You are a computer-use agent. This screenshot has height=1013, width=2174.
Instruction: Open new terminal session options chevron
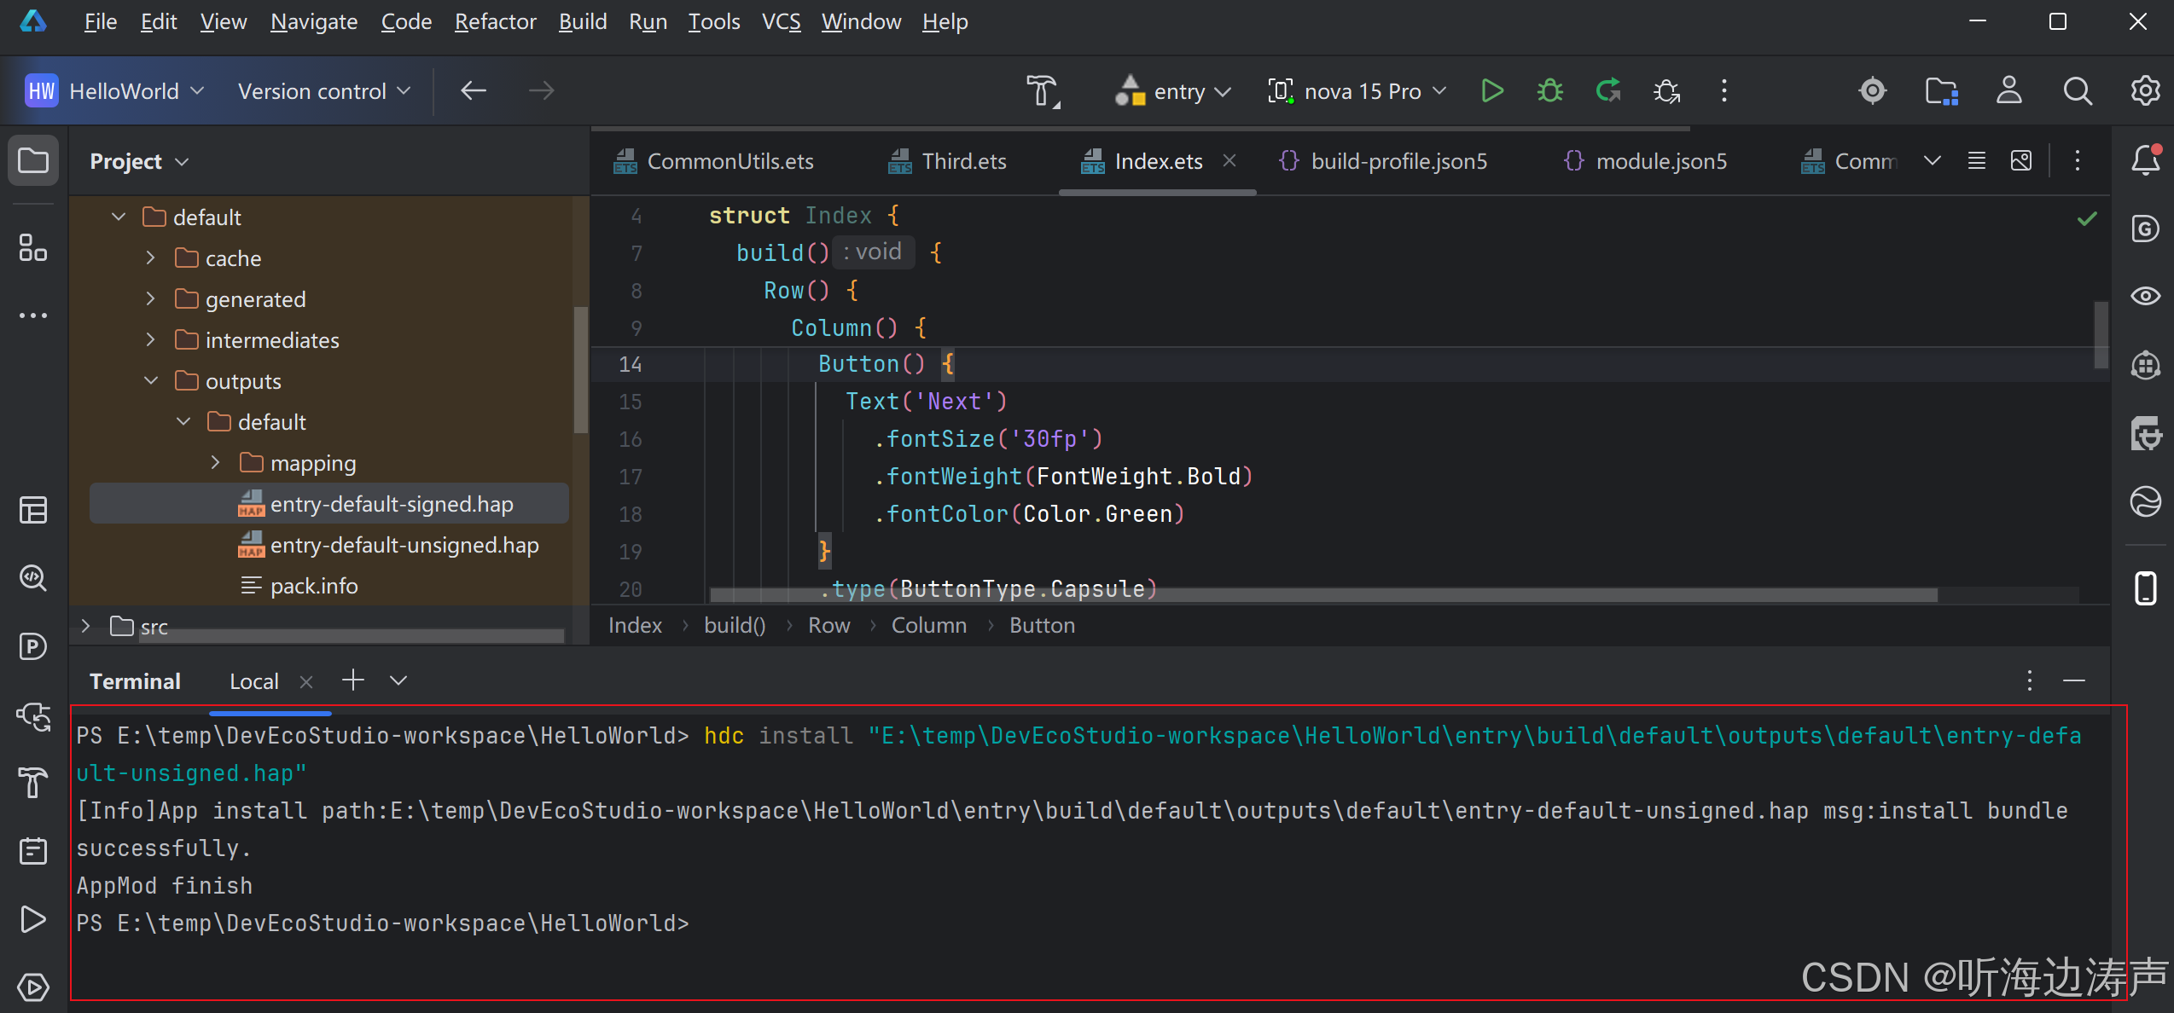click(398, 680)
